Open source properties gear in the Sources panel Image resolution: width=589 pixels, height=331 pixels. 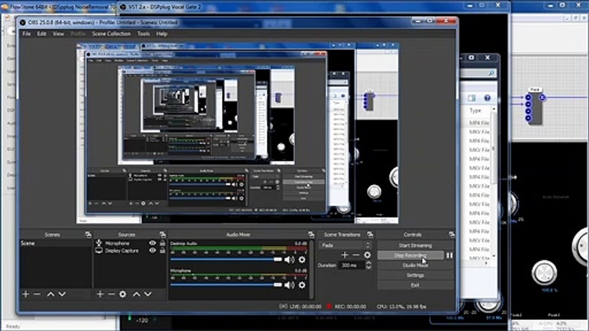point(123,294)
